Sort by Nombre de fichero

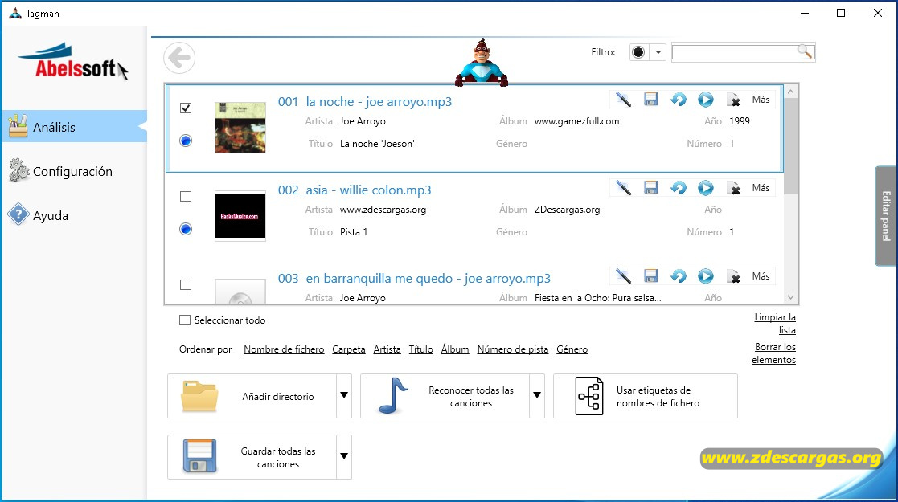pyautogui.click(x=284, y=349)
